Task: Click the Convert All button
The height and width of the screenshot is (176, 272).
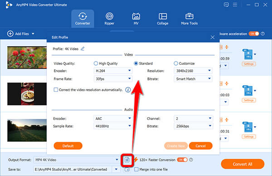Action: [243, 164]
